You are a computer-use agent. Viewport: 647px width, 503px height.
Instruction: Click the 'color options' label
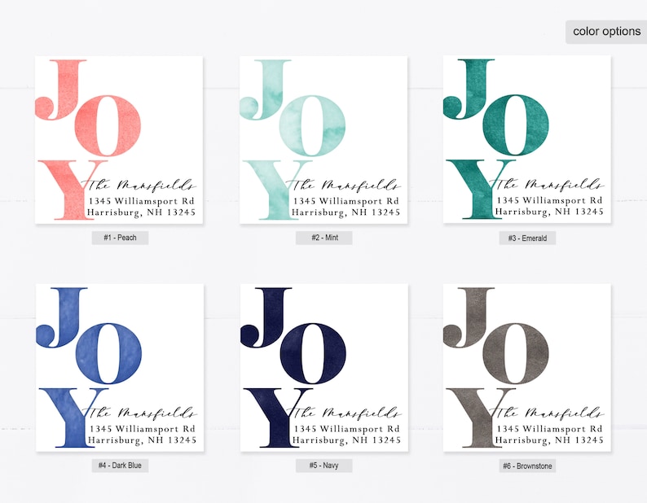pos(606,32)
